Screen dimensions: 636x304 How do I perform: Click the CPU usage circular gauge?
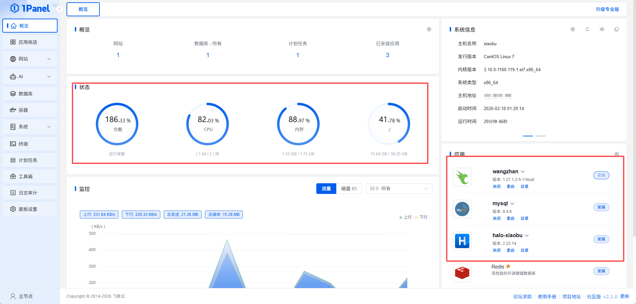pyautogui.click(x=208, y=124)
